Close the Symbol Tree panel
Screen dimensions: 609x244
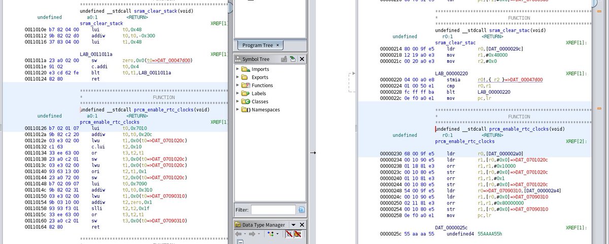coord(302,59)
